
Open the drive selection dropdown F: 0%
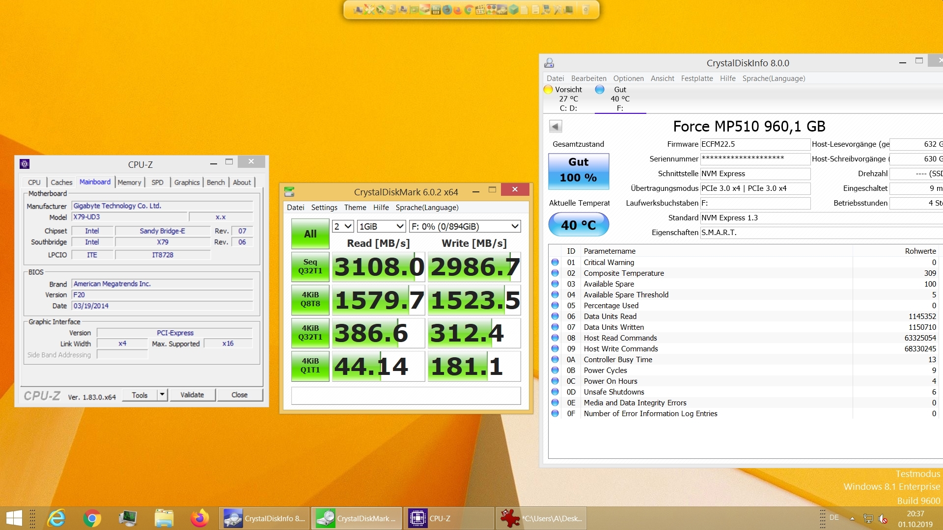point(465,226)
